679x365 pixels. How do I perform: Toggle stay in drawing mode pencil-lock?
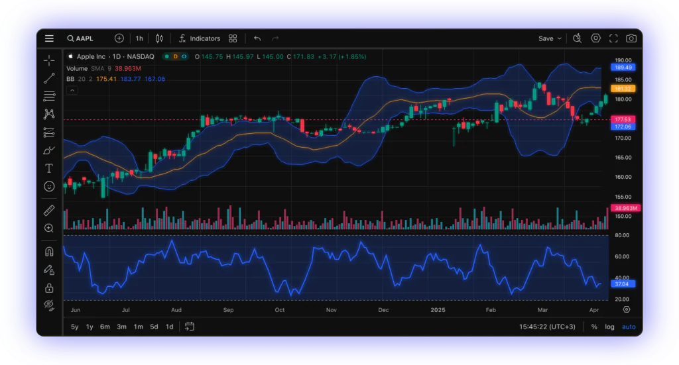click(x=49, y=270)
